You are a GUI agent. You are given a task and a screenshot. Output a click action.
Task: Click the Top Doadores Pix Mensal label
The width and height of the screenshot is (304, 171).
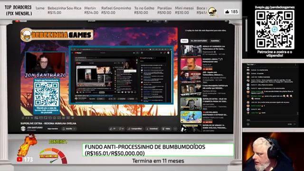(18, 10)
